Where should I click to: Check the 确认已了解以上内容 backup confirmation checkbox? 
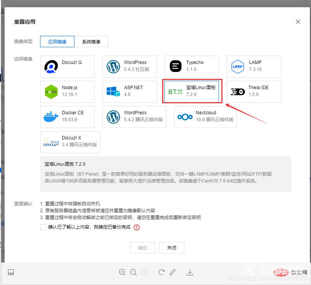pyautogui.click(x=43, y=227)
